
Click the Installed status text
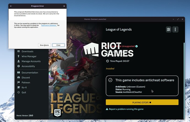point(110,69)
